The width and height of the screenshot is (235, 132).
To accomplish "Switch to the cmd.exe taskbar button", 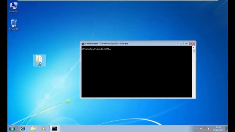I will point(55,129).
